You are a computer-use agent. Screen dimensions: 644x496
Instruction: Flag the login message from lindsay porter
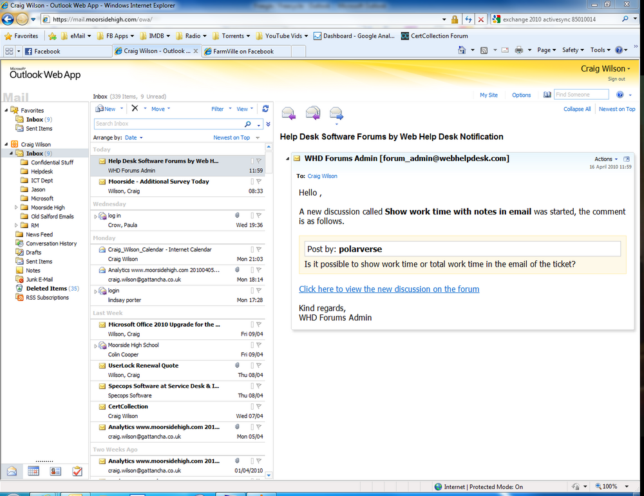[259, 291]
